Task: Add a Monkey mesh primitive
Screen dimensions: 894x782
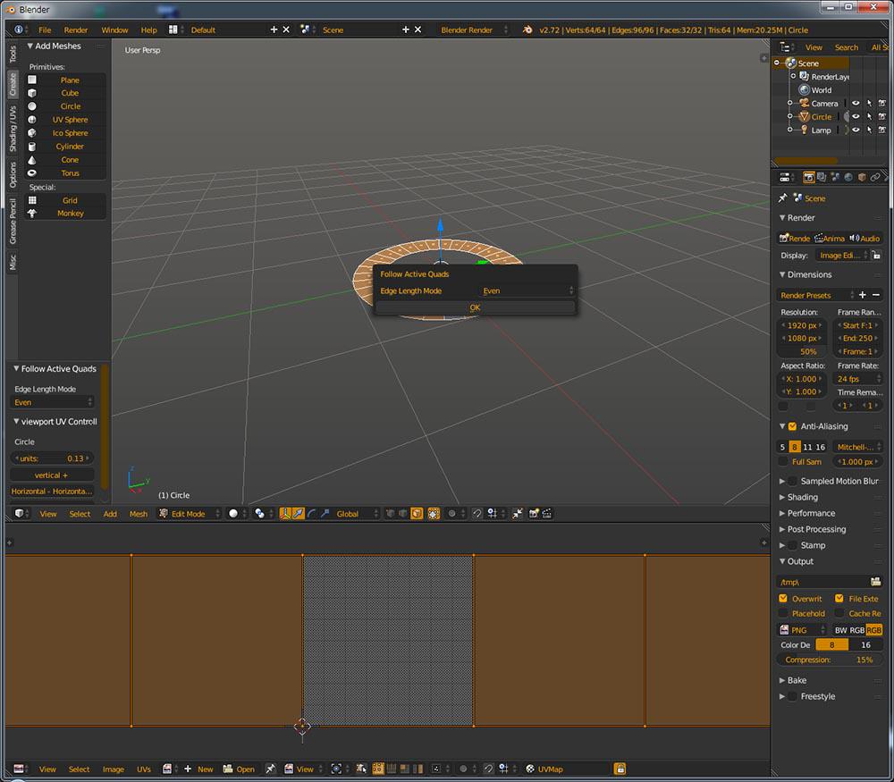Action: pyautogui.click(x=65, y=214)
